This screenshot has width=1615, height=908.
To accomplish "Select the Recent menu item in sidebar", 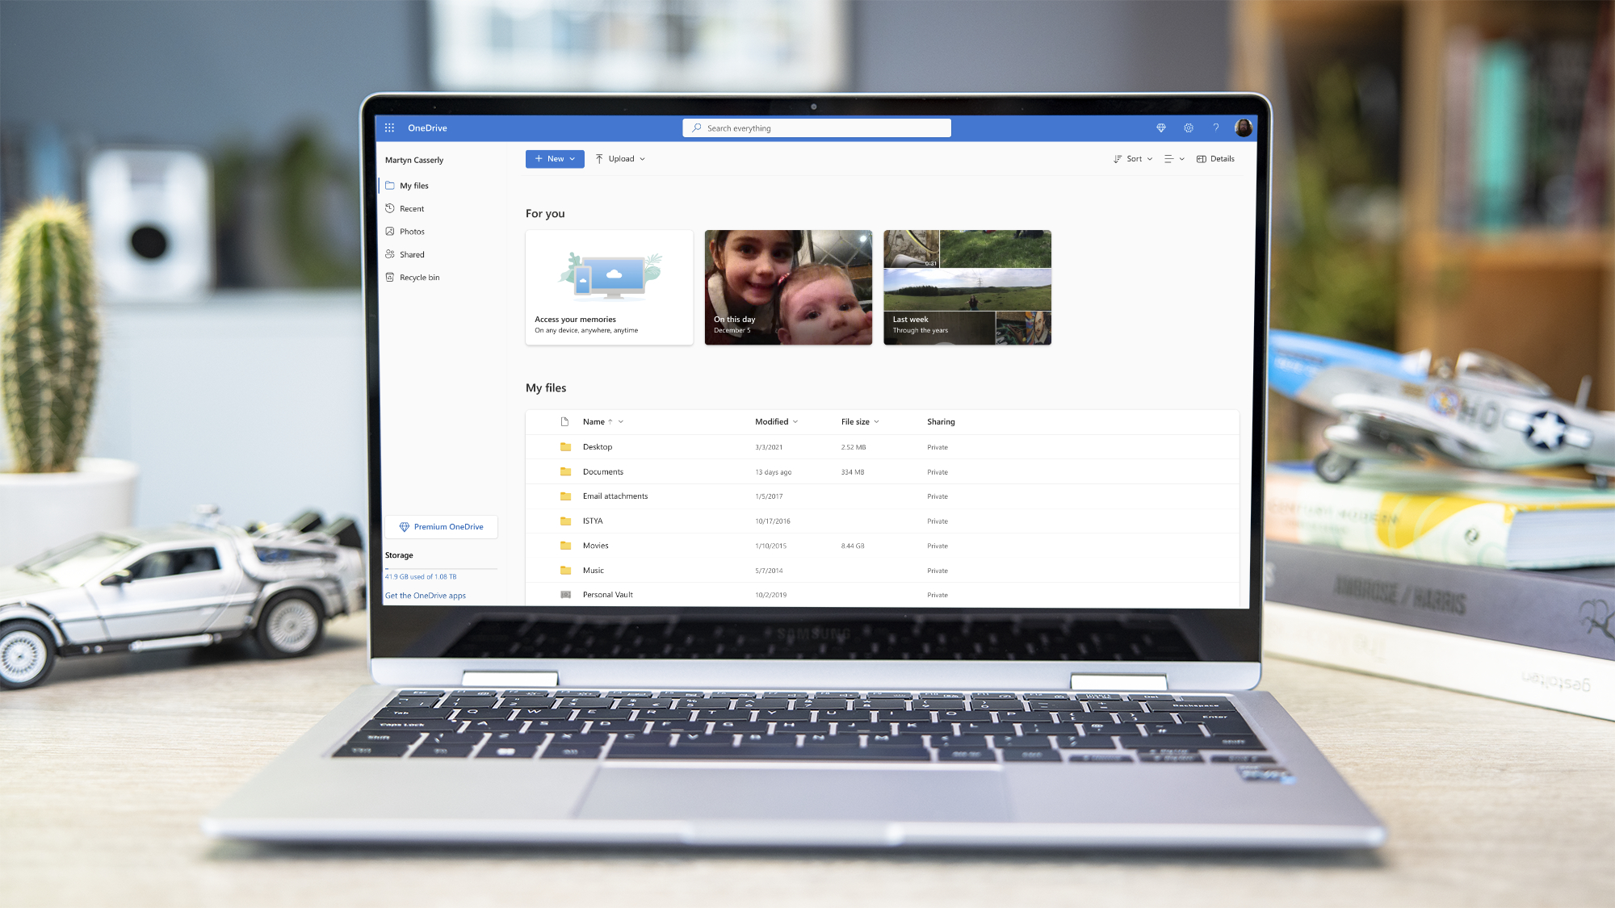I will click(412, 208).
